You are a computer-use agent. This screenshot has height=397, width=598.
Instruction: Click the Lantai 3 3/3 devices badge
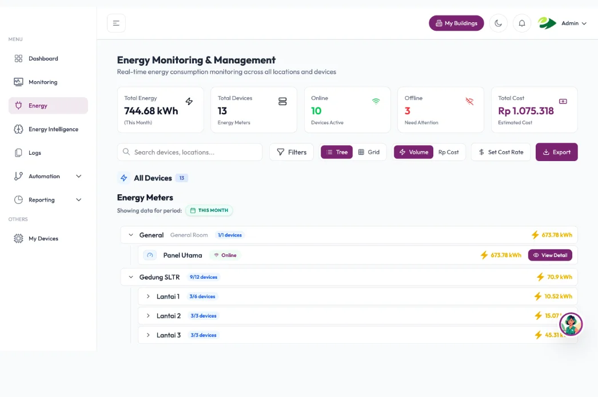click(204, 335)
